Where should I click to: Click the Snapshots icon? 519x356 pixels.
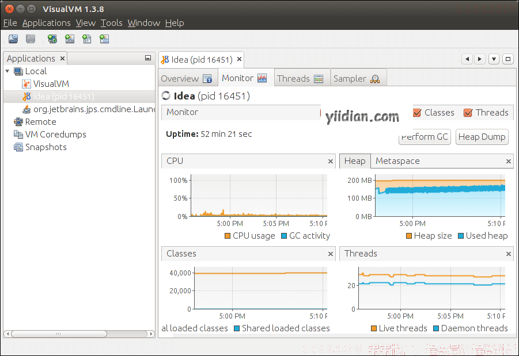click(18, 147)
